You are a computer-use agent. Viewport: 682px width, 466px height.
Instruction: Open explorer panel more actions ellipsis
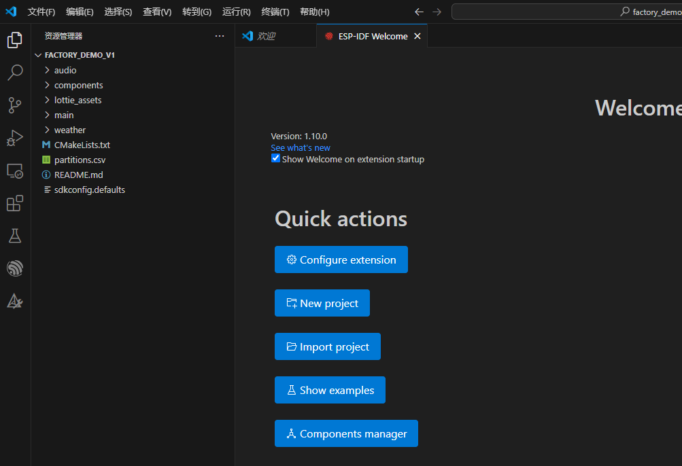point(219,36)
